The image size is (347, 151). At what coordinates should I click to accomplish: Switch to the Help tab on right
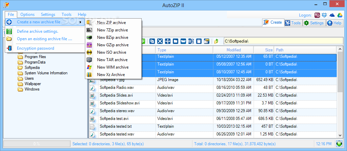[334, 23]
